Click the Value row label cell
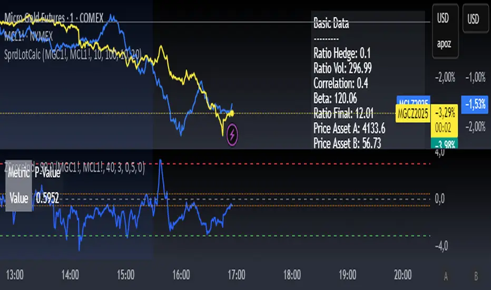 [x=19, y=198]
